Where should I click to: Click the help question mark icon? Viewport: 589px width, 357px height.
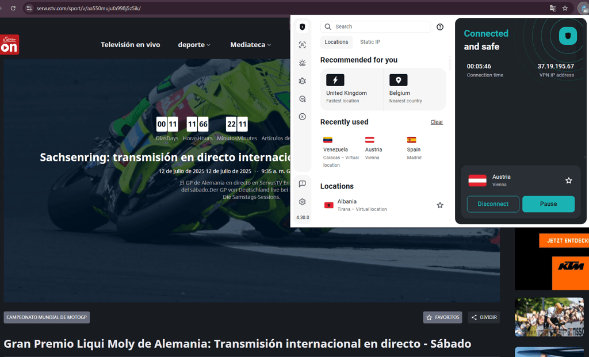(440, 26)
